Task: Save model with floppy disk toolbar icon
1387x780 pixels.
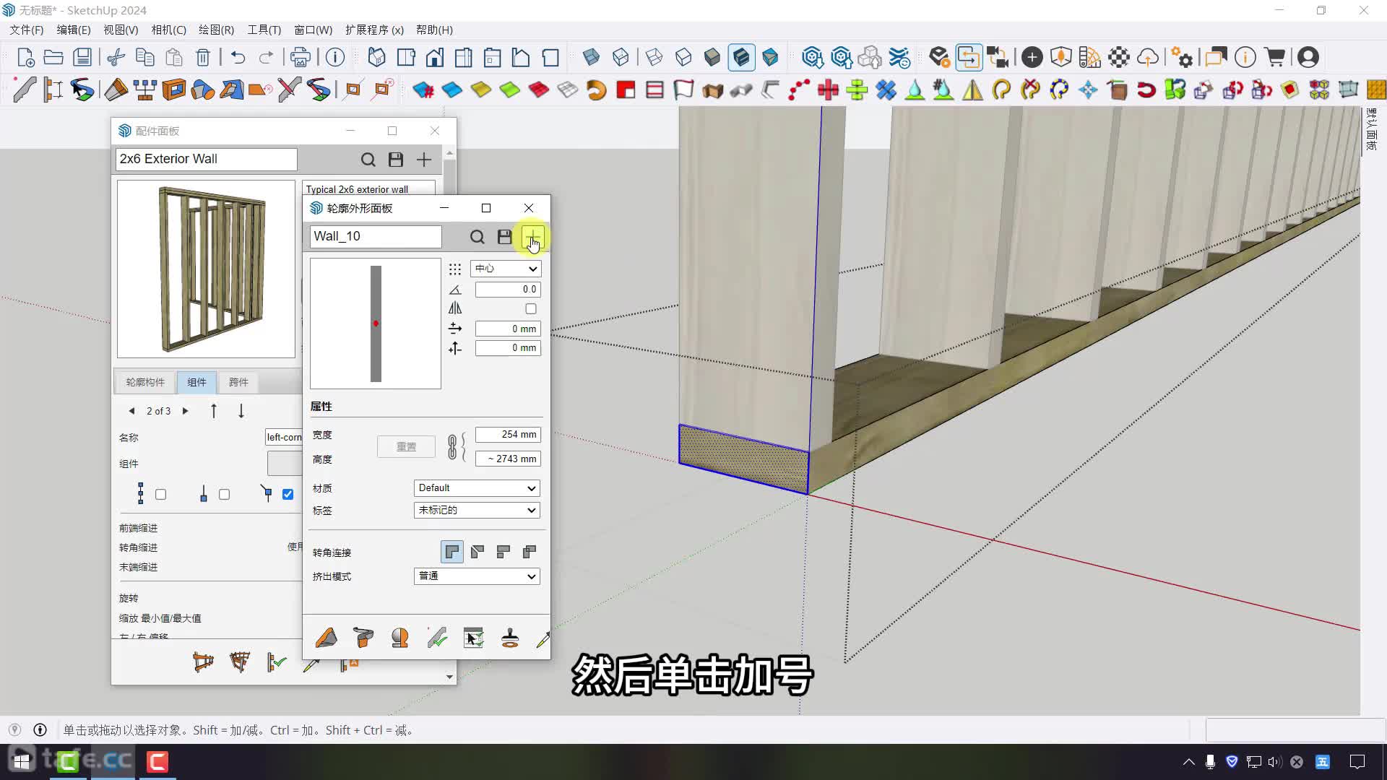Action: [82, 57]
